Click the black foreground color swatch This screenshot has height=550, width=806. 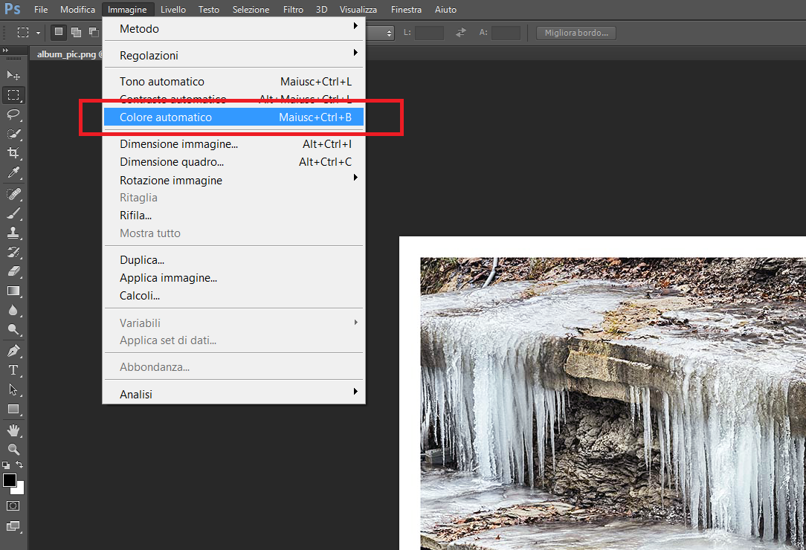(x=10, y=480)
